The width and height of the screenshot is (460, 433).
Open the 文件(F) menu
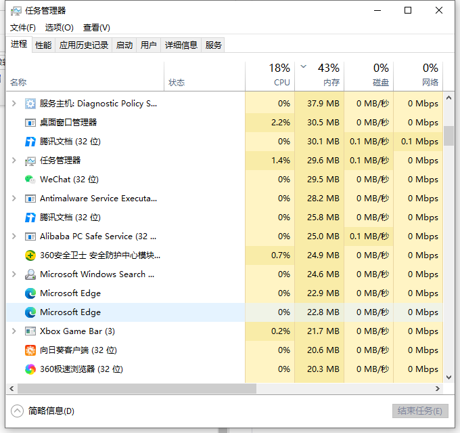(23, 28)
